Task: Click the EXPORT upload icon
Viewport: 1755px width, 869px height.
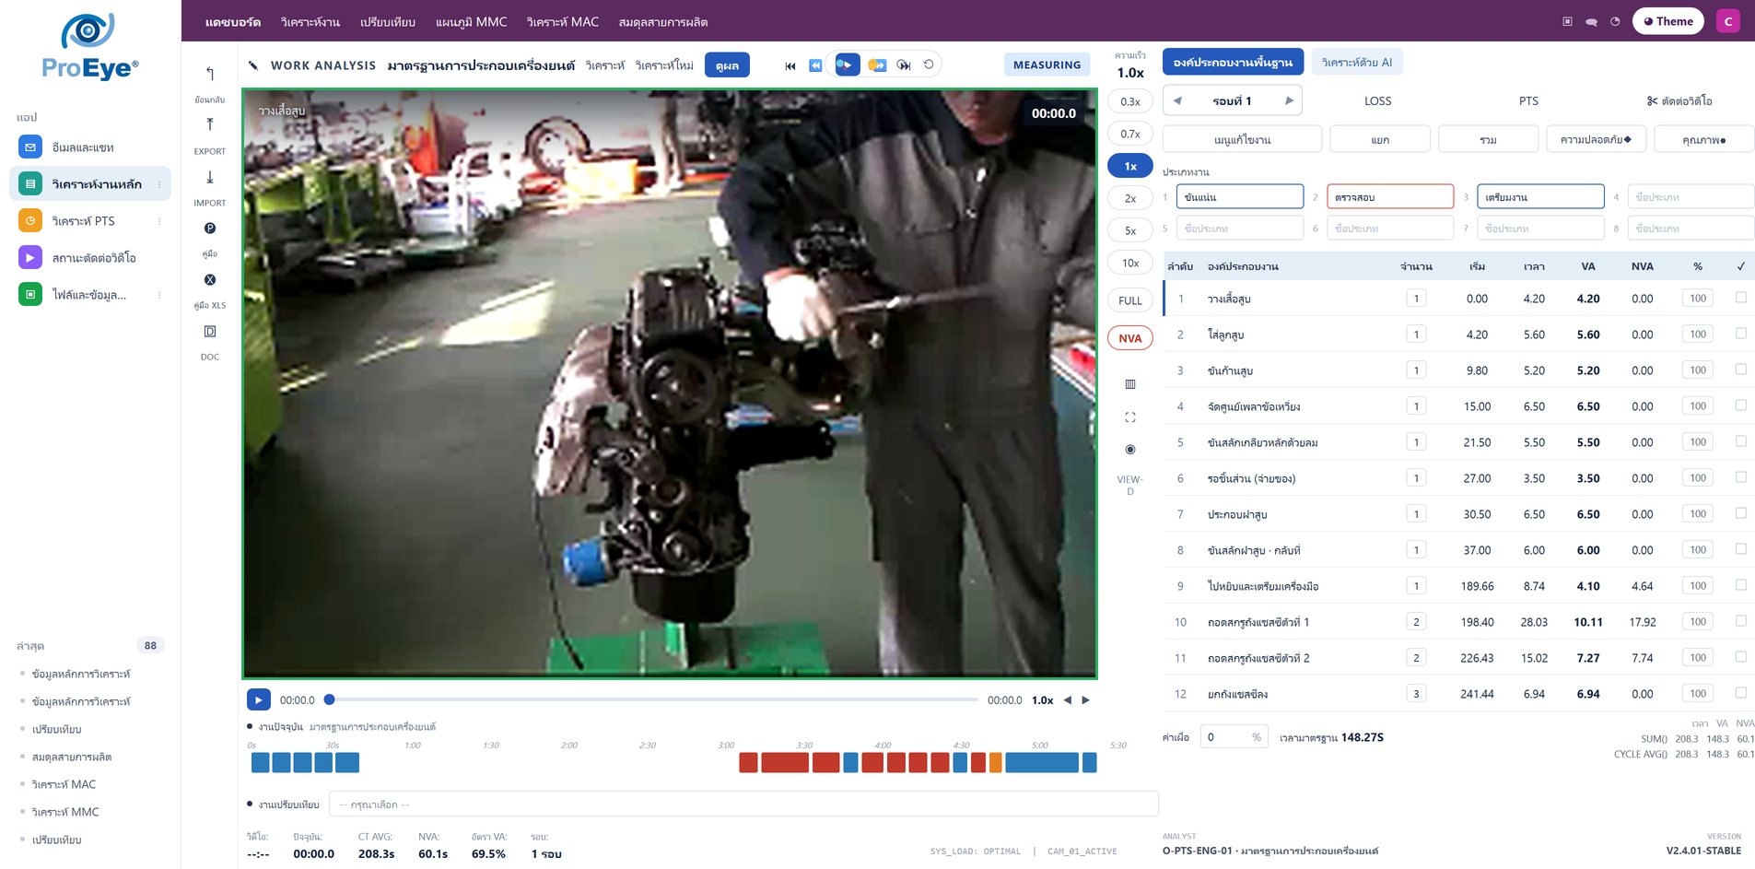Action: pos(209,125)
